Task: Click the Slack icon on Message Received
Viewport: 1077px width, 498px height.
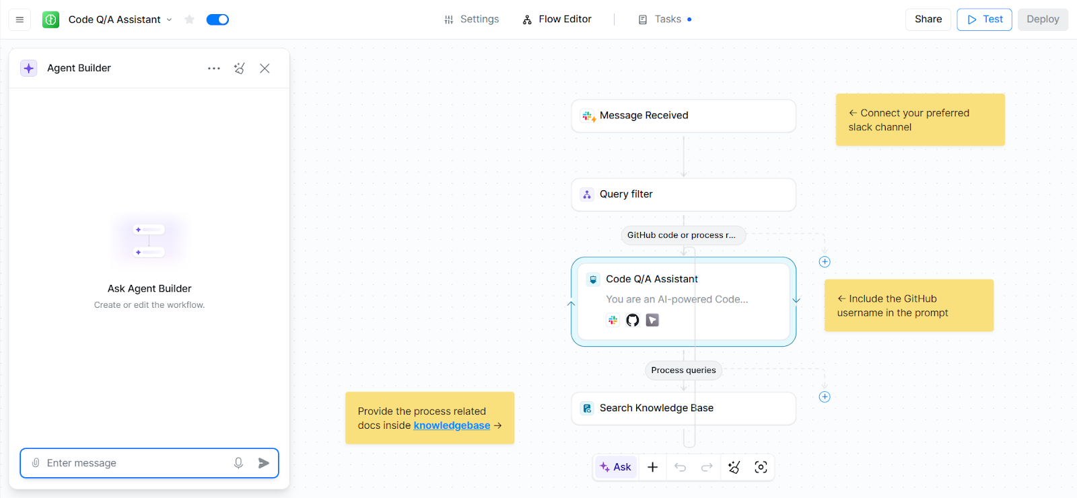Action: [x=588, y=116]
